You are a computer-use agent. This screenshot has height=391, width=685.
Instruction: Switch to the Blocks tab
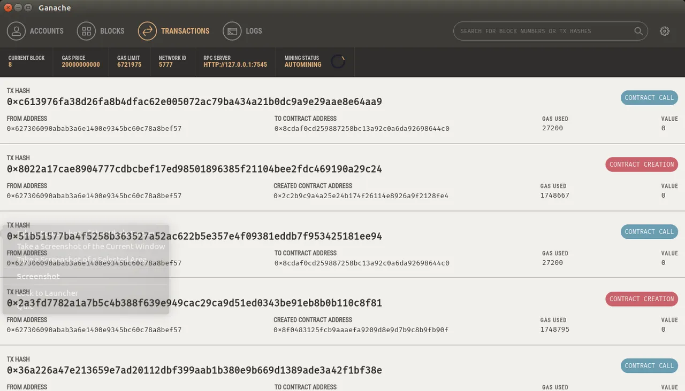click(x=101, y=31)
